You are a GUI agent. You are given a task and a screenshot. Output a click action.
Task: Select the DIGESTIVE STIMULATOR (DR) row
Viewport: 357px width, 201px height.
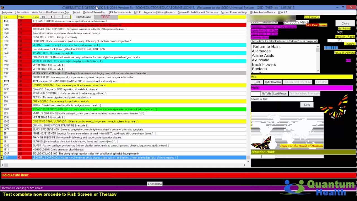click(123, 121)
